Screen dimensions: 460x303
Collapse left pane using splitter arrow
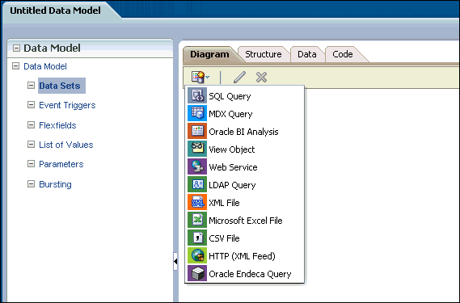[x=175, y=261]
